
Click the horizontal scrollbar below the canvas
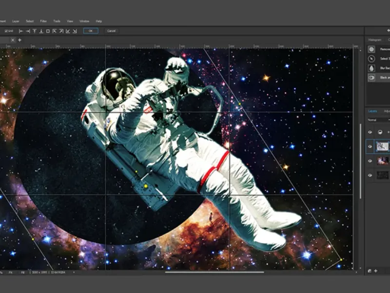214,272
